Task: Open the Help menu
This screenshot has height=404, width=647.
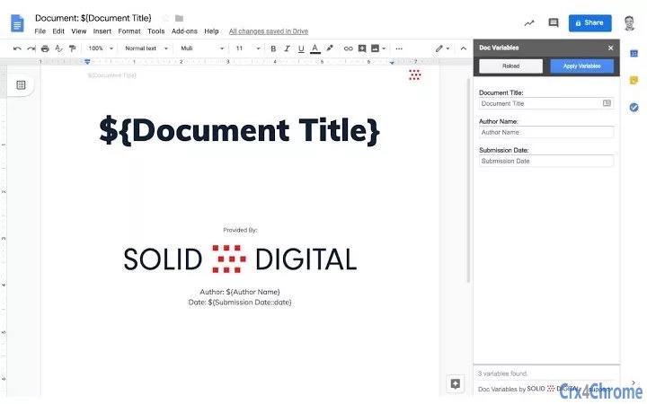Action: (x=211, y=31)
